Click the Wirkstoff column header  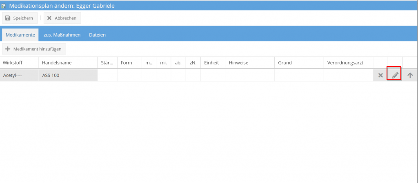(x=19, y=63)
